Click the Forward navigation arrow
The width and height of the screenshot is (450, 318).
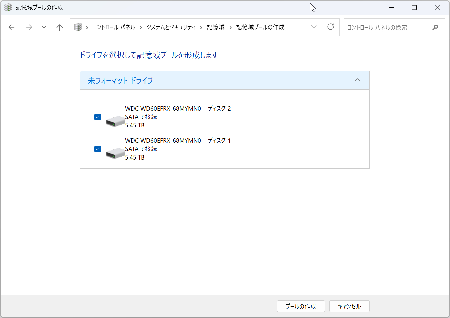[x=29, y=27]
